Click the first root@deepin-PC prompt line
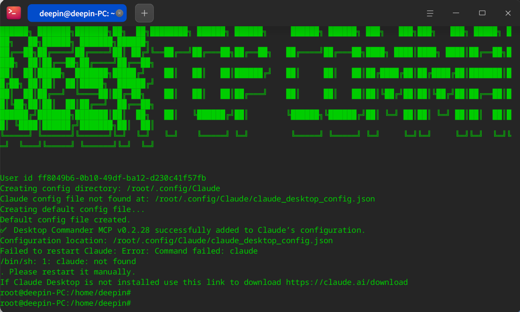This screenshot has width=520, height=312. [x=66, y=293]
